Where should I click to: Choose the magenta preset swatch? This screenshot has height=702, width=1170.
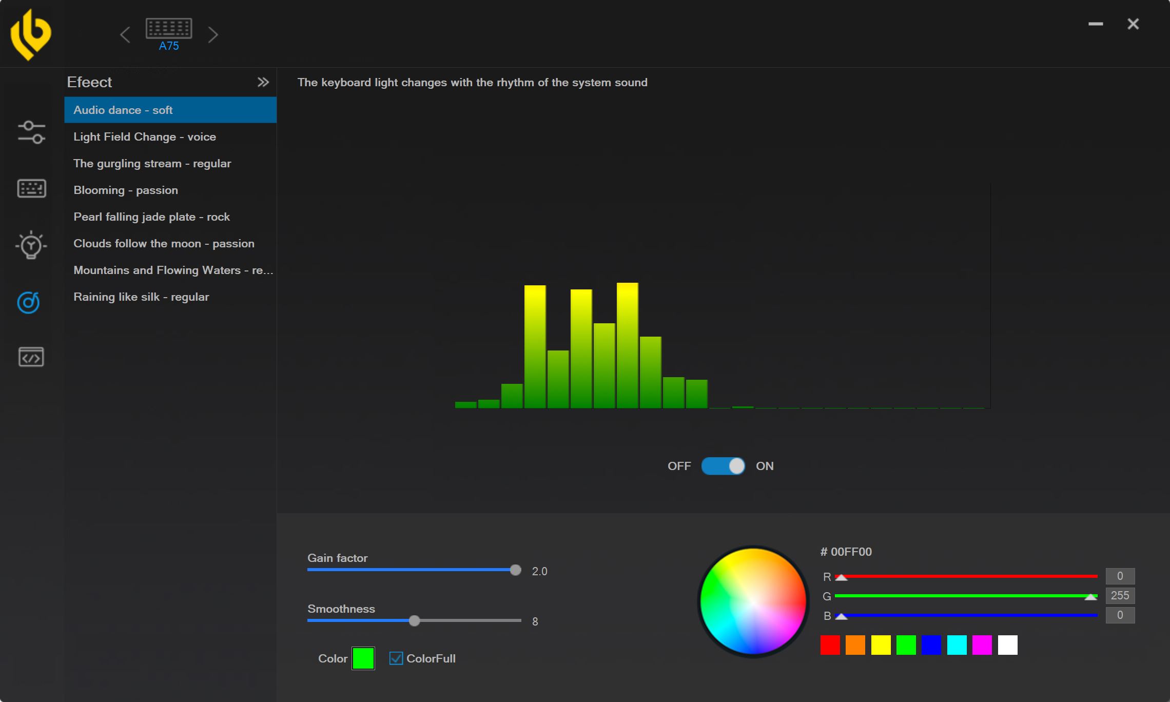(982, 645)
